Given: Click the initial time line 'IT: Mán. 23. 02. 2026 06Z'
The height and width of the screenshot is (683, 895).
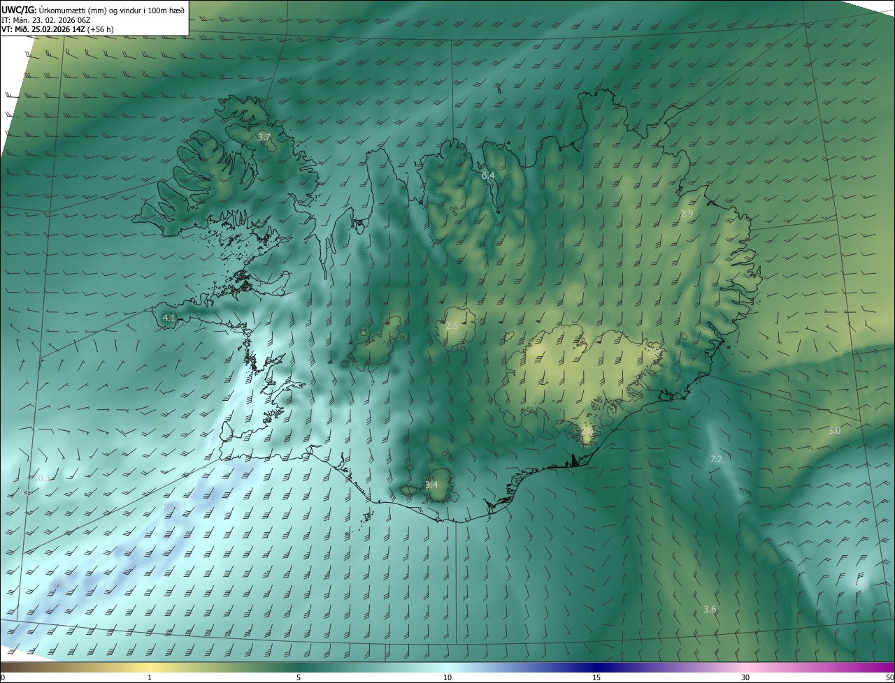Looking at the screenshot, I should [x=46, y=20].
